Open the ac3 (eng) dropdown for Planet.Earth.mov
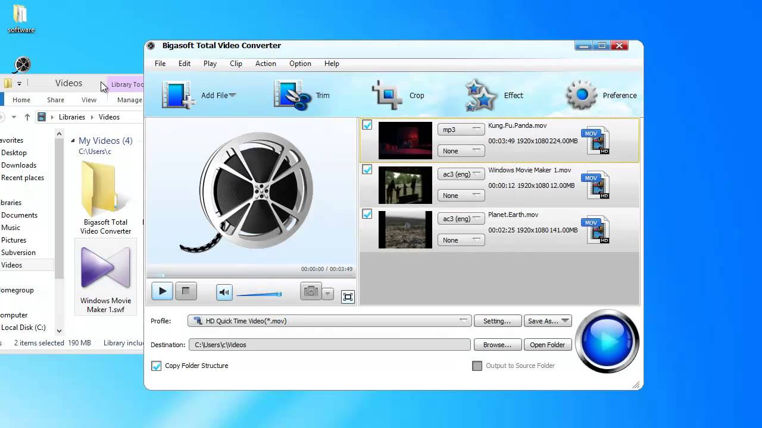This screenshot has height=428, width=762. (x=461, y=218)
